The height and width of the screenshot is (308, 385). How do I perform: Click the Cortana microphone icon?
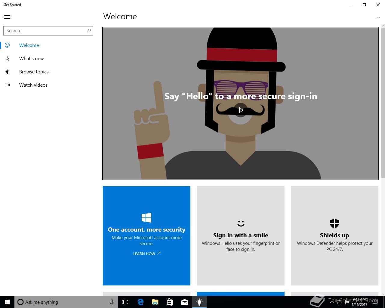pos(112,302)
